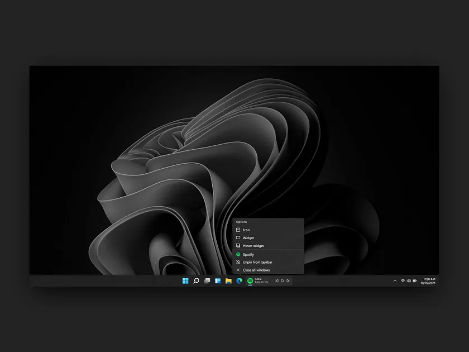Image resolution: width=469 pixels, height=352 pixels.
Task: Open the Widgets panel from the taskbar
Action: coord(216,281)
